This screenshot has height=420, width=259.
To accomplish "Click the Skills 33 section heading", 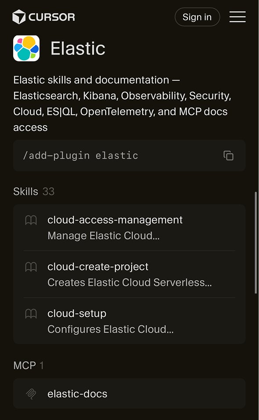I will coord(34,192).
